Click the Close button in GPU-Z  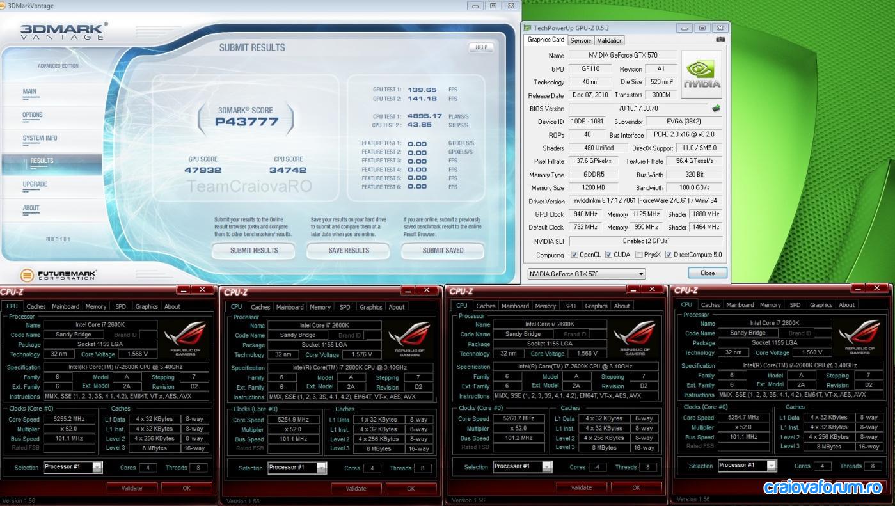point(708,273)
